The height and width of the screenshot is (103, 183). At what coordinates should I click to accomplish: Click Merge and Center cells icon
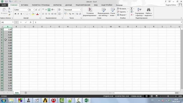59,14
